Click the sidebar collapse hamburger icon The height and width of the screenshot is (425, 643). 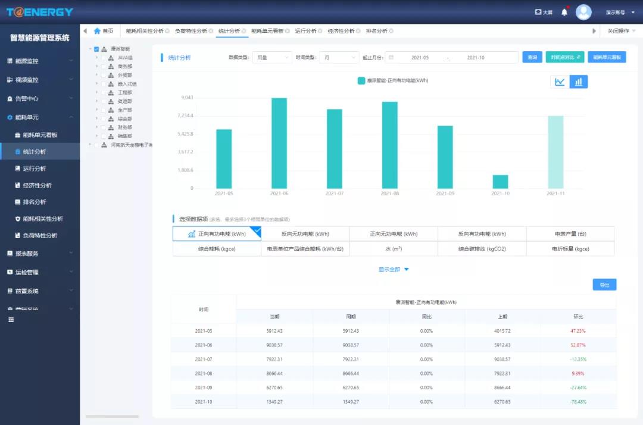click(11, 320)
